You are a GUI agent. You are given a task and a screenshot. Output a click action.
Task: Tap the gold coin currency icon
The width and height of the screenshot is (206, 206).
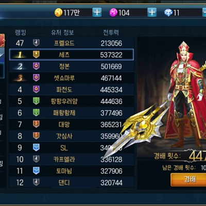click(x=58, y=13)
